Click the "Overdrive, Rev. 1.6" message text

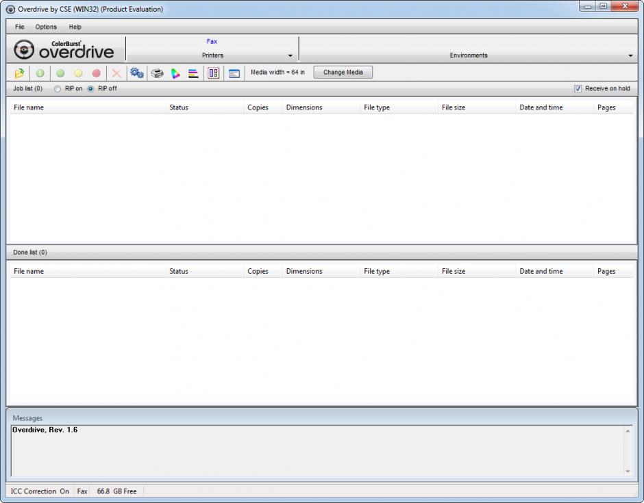45,430
